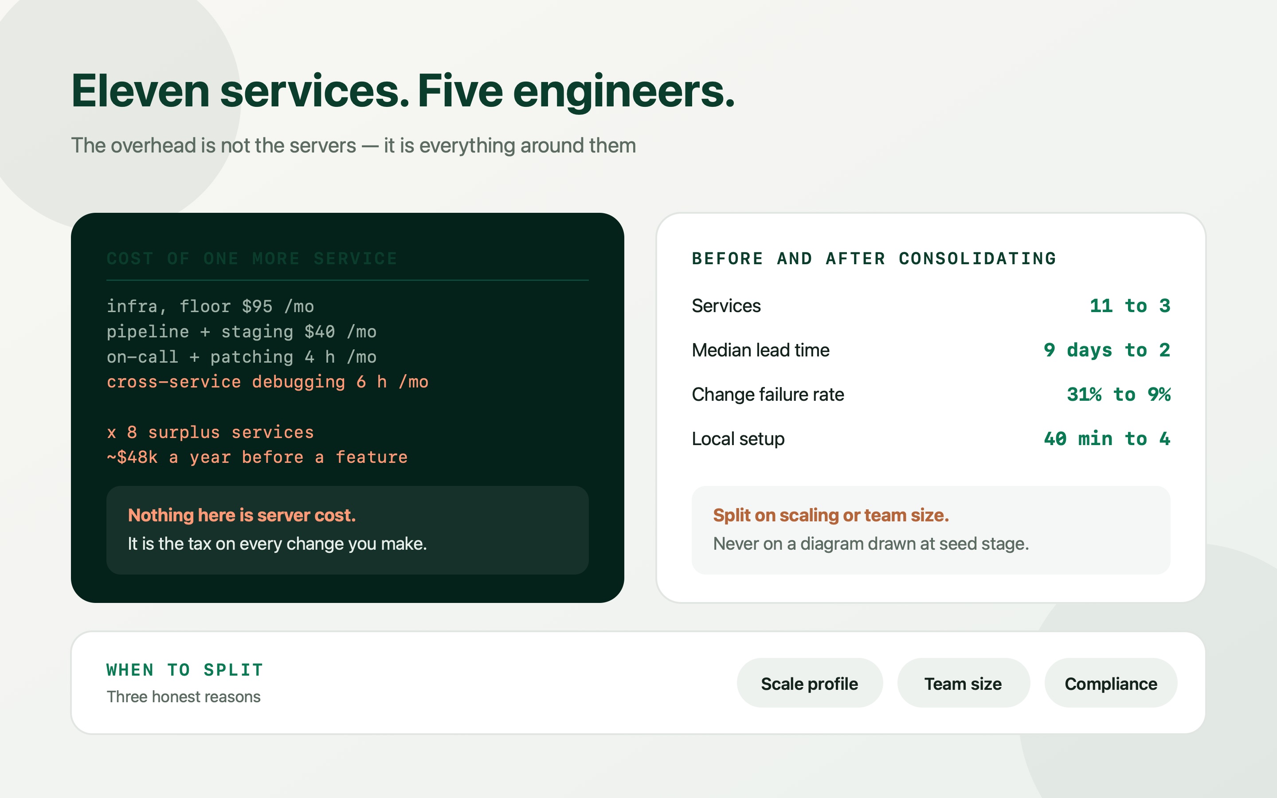The height and width of the screenshot is (798, 1277).
Task: Click the Services row label
Action: point(726,306)
